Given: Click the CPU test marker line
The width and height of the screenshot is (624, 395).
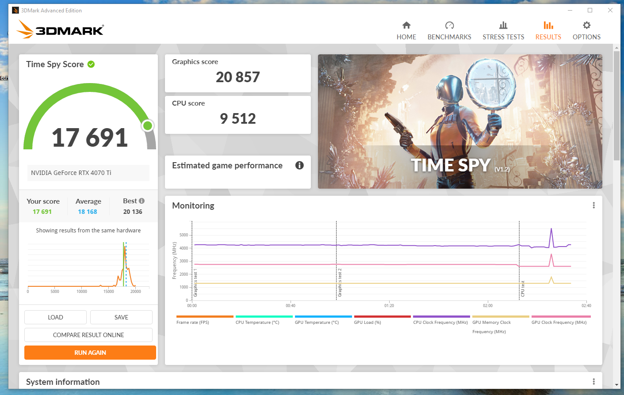Looking at the screenshot, I should pos(519,261).
